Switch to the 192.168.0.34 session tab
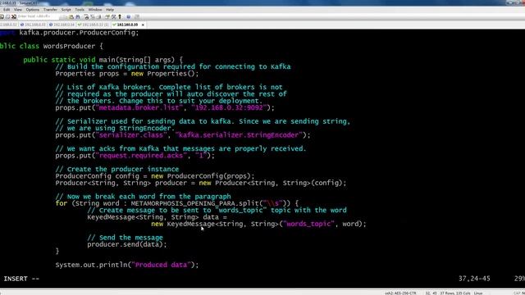 [x=62, y=25]
